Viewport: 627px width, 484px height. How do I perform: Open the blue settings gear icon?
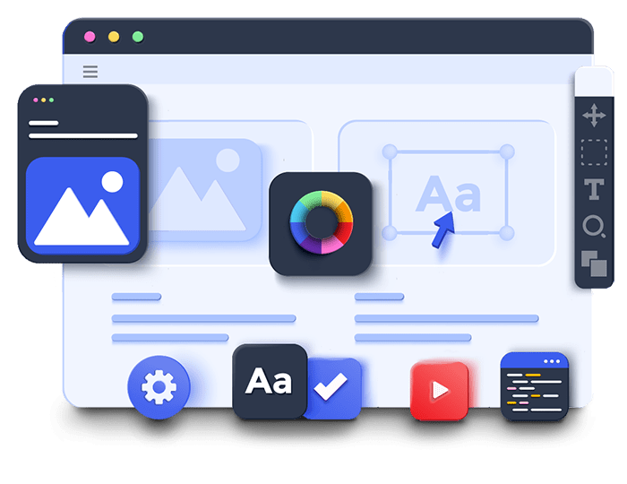[159, 387]
